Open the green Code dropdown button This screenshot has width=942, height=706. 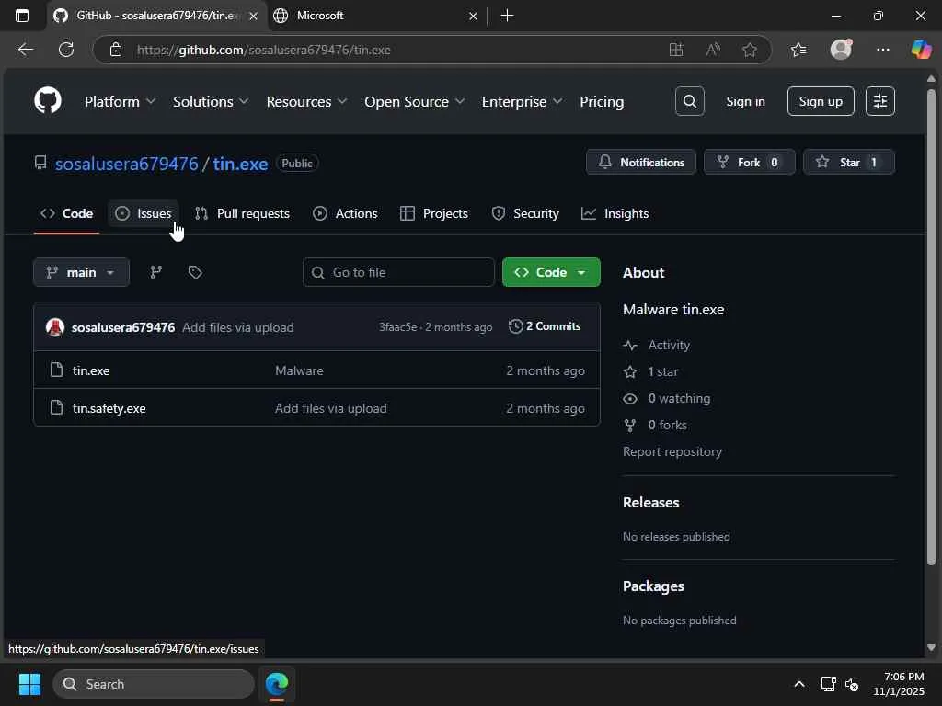[x=551, y=272]
